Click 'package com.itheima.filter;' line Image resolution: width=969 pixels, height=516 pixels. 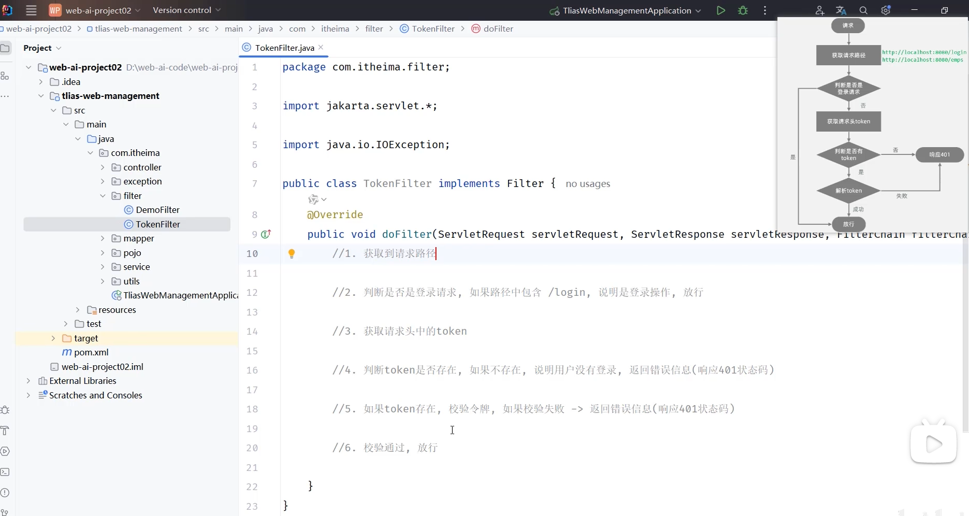(x=366, y=67)
